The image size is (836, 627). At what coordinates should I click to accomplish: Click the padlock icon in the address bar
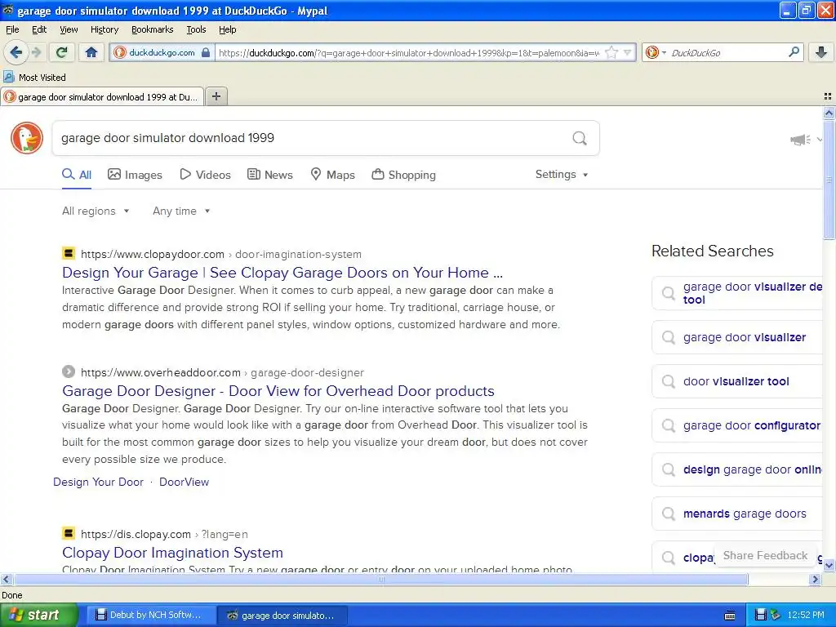205,53
